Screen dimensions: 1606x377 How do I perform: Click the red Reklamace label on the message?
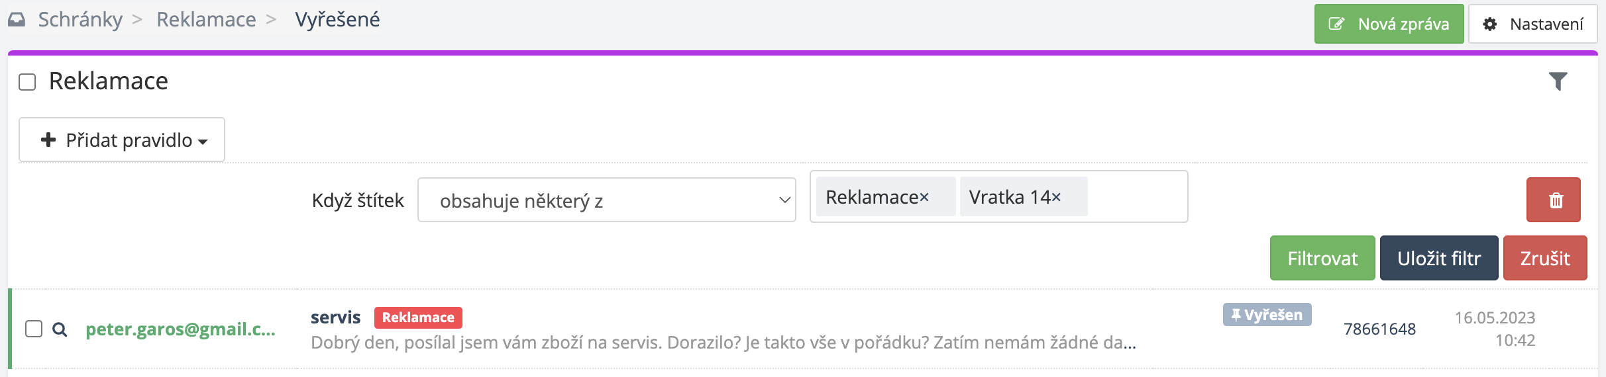tap(418, 317)
